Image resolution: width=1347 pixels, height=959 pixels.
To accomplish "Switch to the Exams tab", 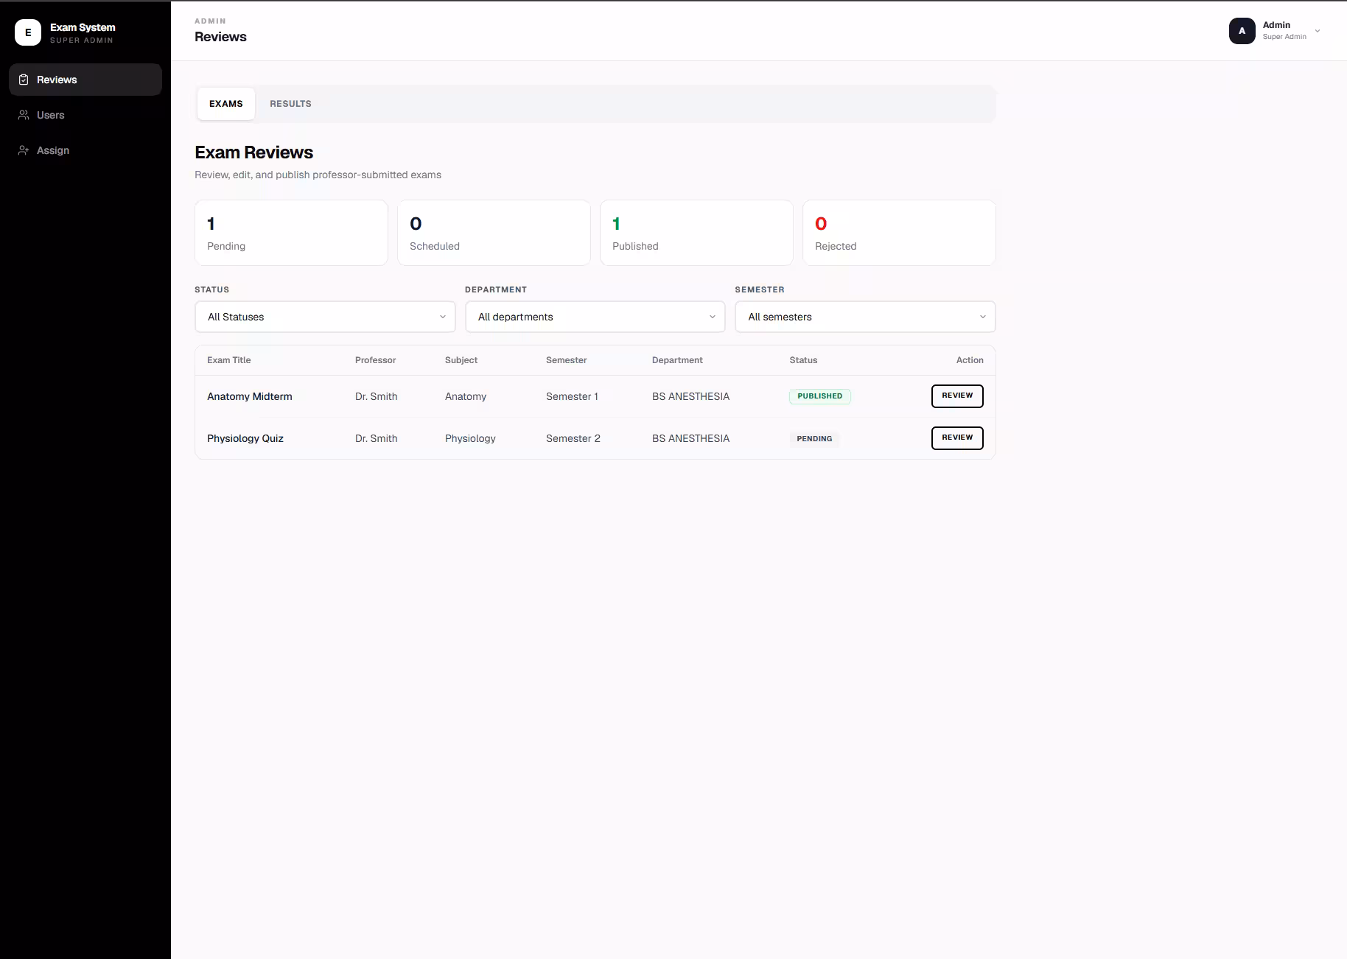I will click(225, 104).
